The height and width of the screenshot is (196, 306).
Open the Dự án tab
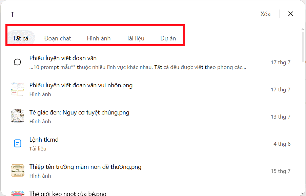coord(168,38)
